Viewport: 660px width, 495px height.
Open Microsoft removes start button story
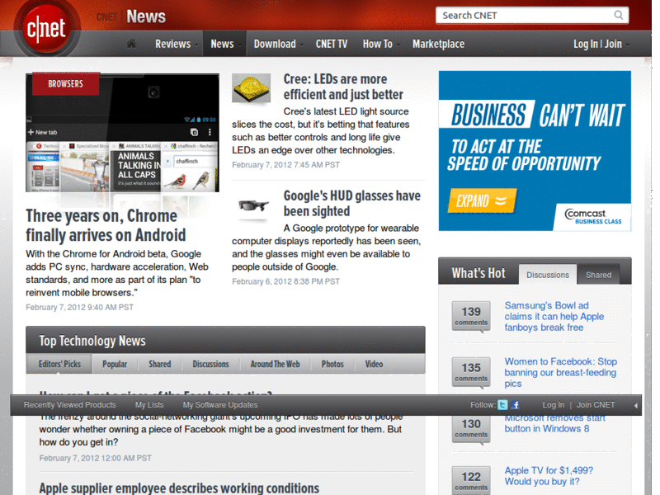(x=554, y=424)
